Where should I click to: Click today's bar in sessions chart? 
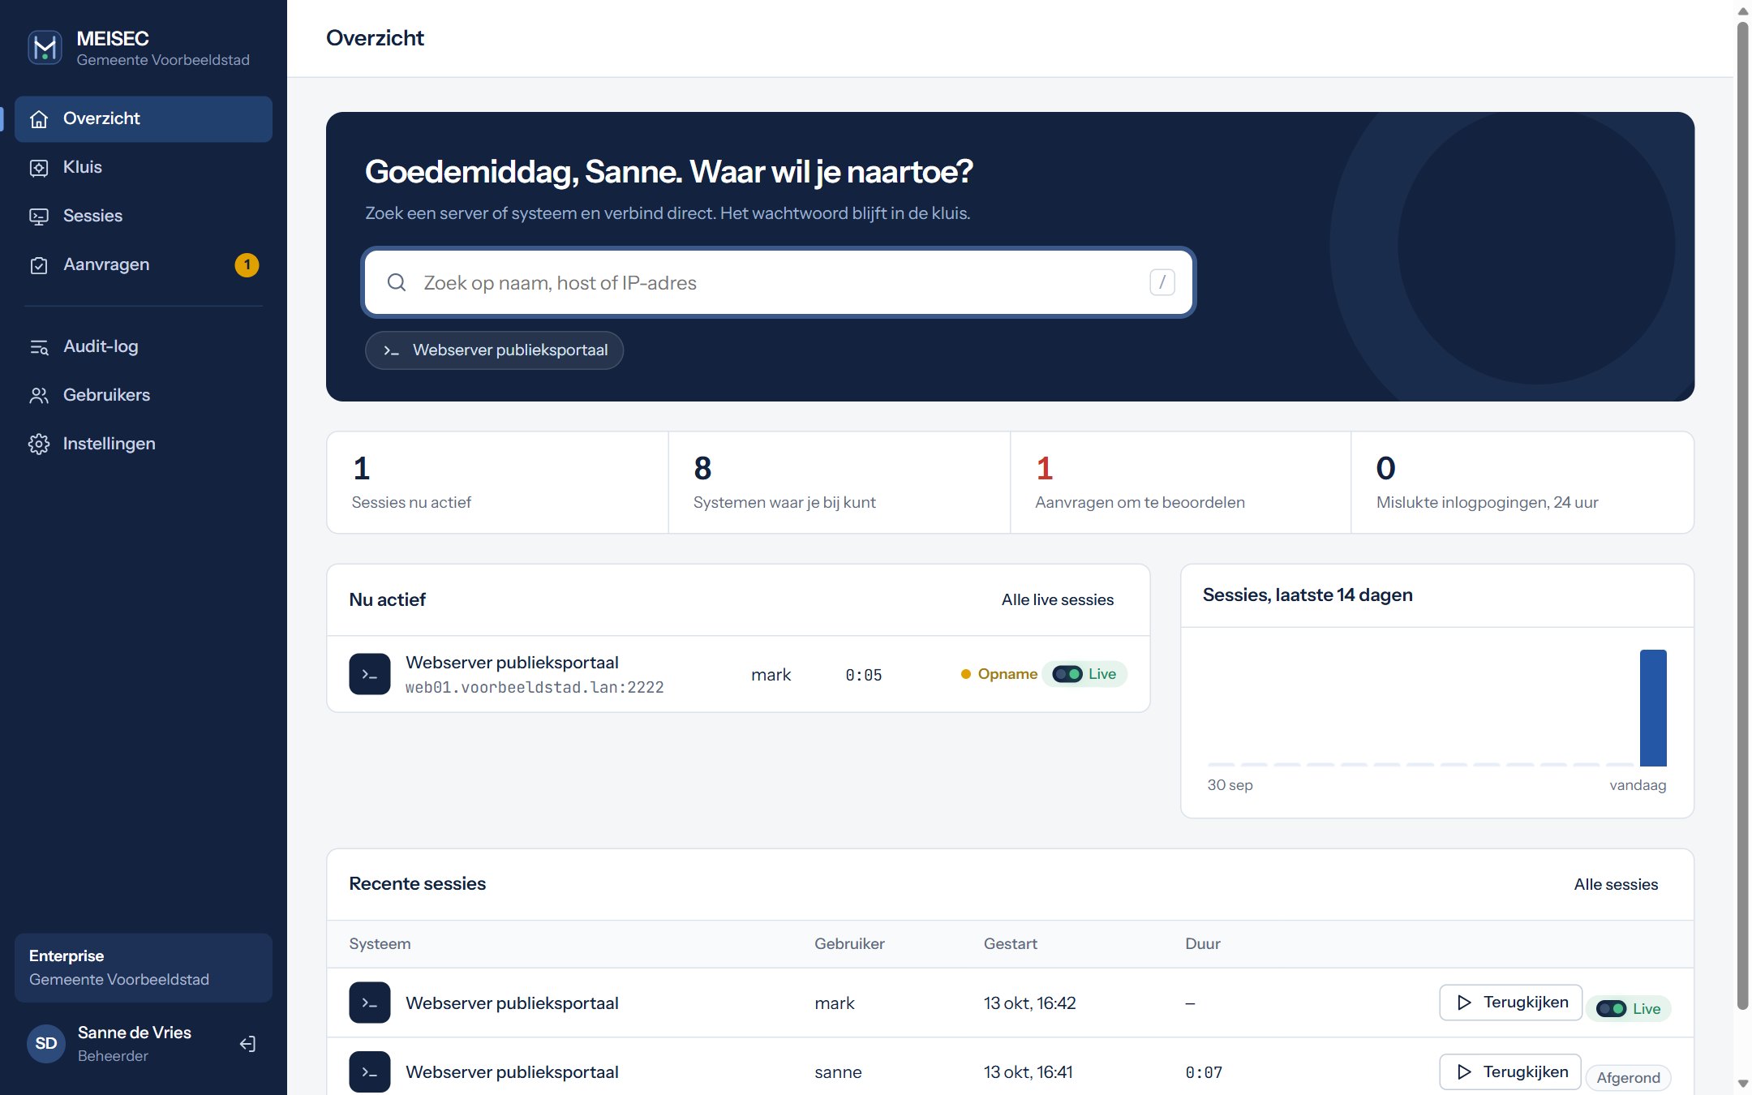point(1653,708)
